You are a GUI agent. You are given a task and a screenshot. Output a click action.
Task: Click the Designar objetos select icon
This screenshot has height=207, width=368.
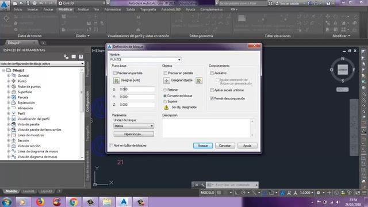coord(167,80)
